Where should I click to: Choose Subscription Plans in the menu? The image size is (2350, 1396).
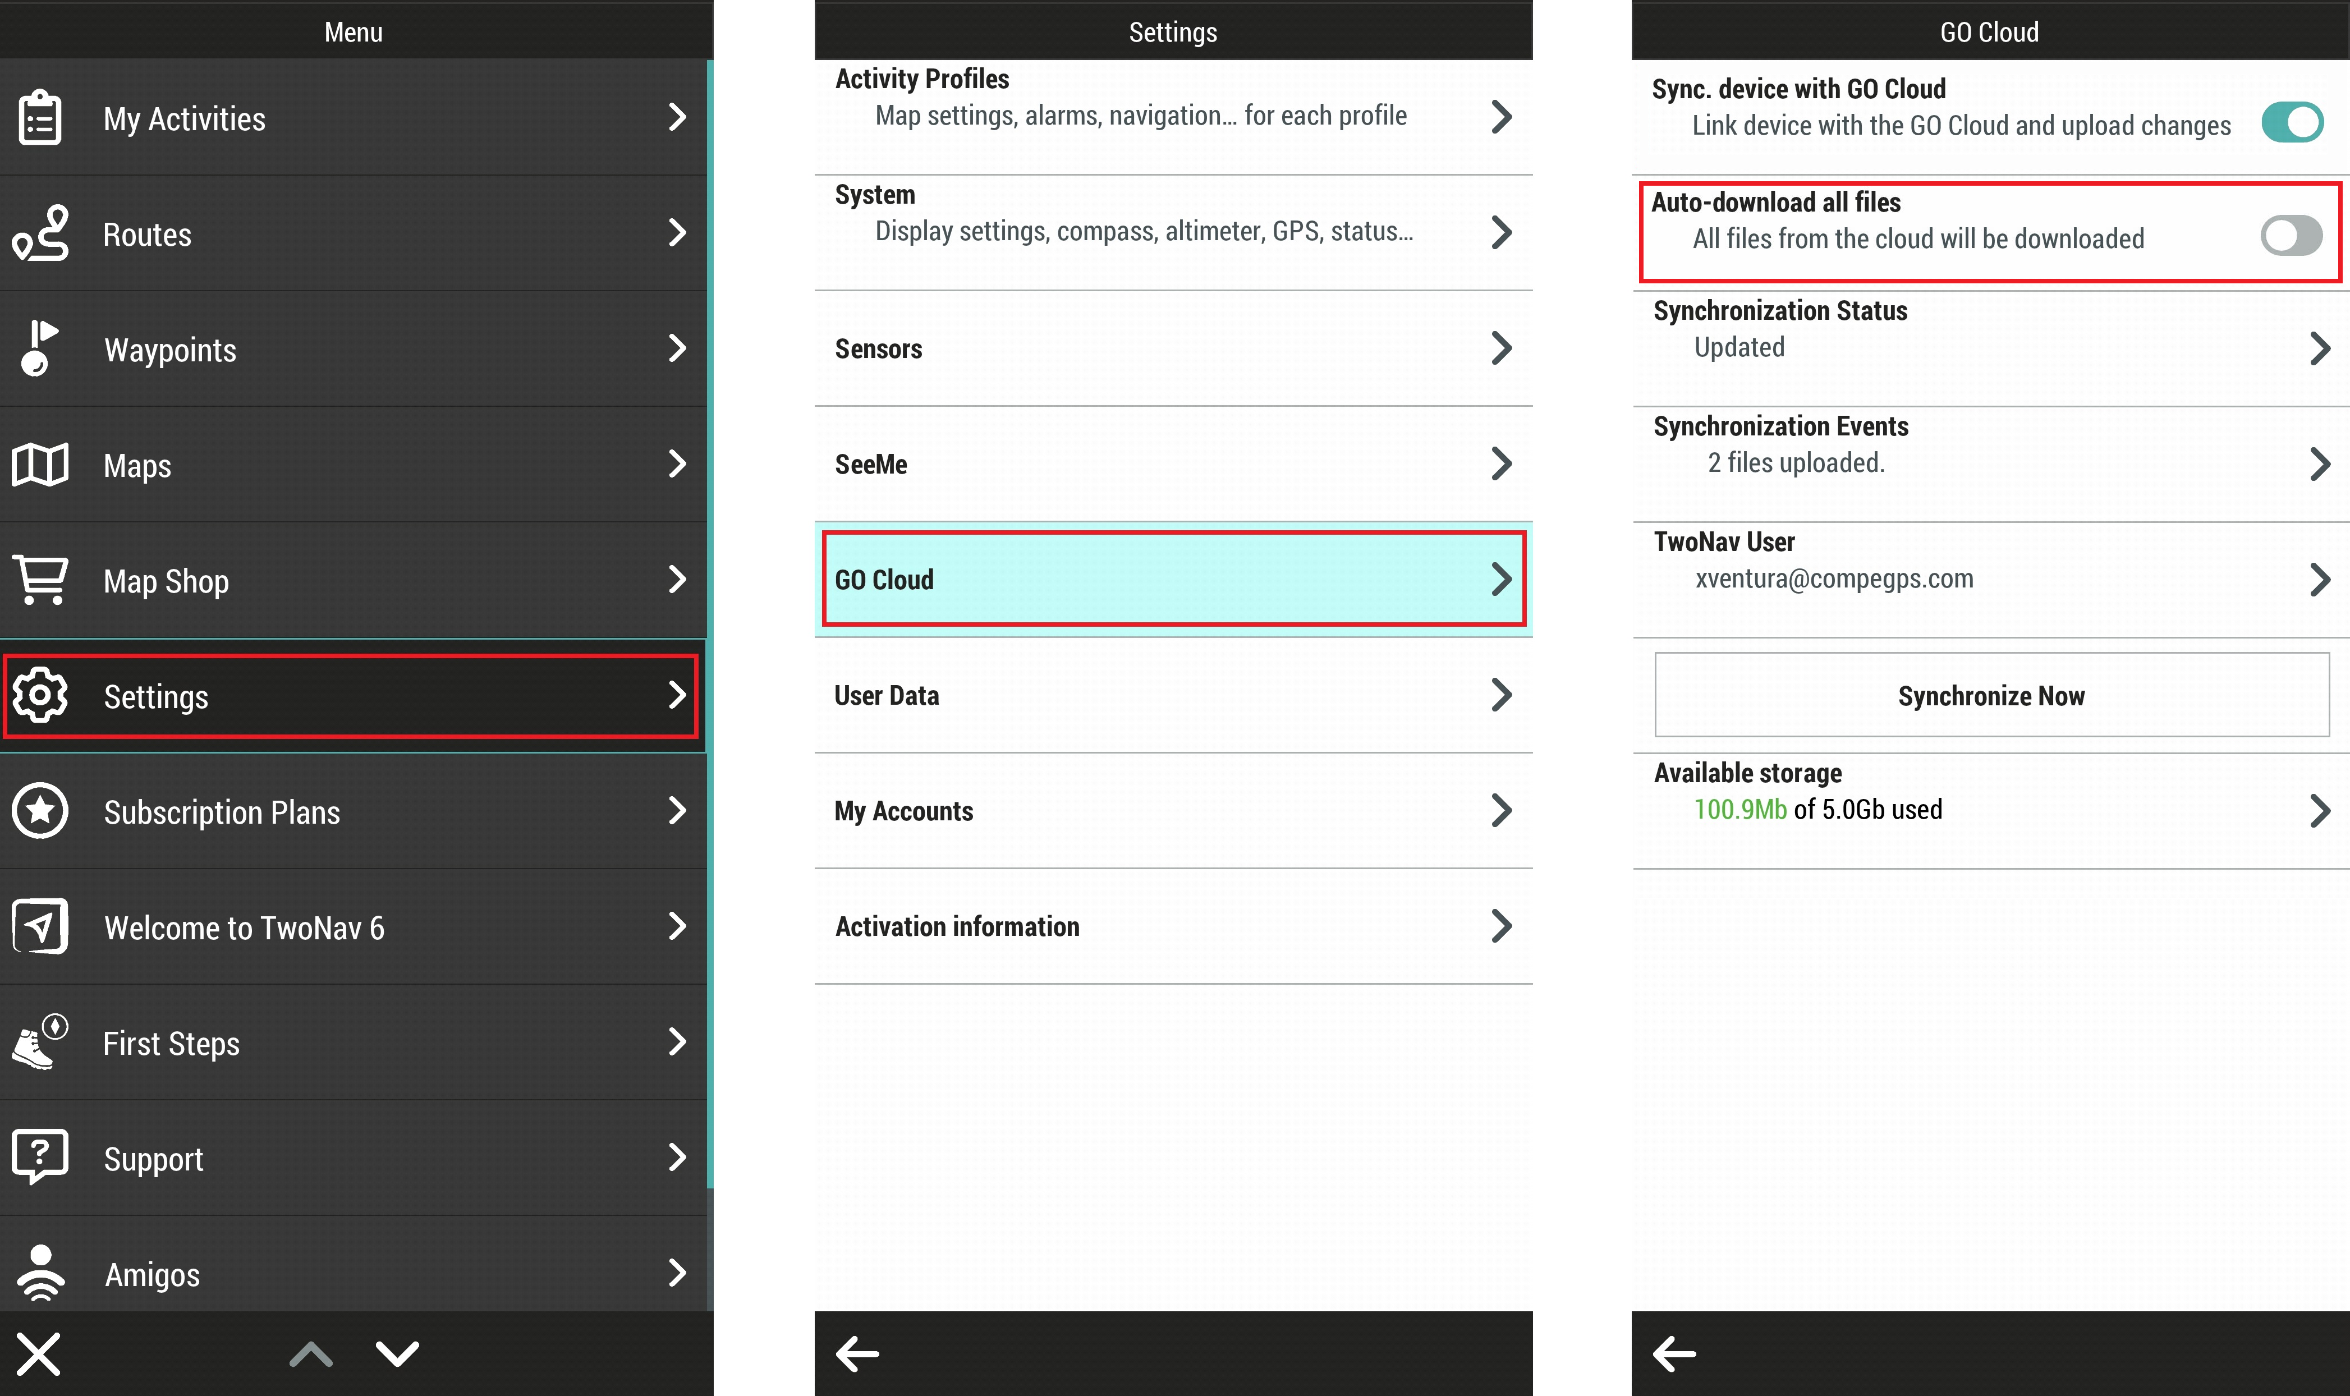tap(354, 812)
